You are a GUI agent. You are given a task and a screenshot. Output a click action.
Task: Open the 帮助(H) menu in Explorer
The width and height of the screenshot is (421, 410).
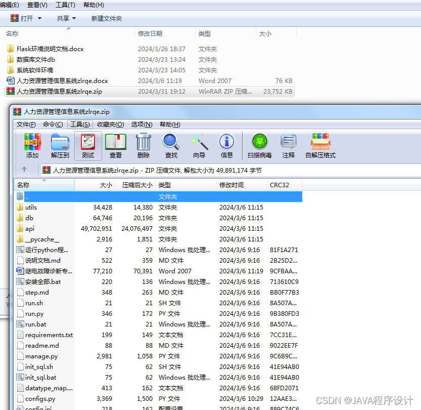click(x=93, y=5)
